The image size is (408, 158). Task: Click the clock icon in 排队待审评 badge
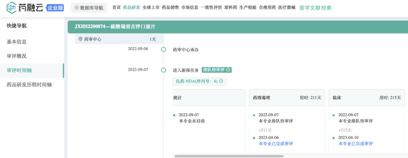click(x=228, y=70)
